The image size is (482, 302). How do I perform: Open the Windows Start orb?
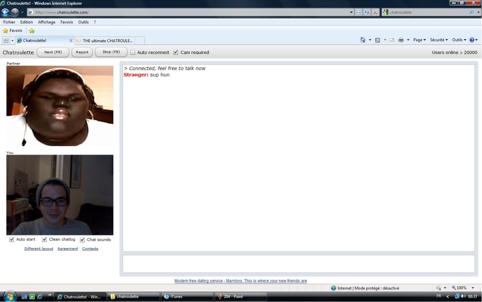10,296
